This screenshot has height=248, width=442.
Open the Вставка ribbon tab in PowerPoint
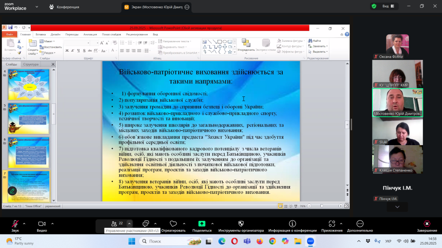[41, 34]
